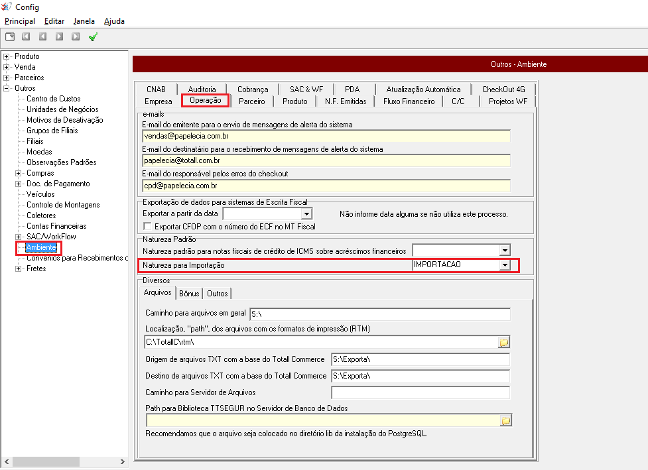Open the Janela menu
This screenshot has height=470, width=648.
coord(84,21)
